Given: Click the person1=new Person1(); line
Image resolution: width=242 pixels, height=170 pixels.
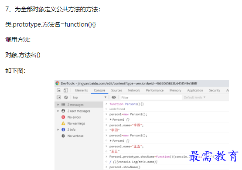Looking at the screenshot, I should [x=128, y=114].
